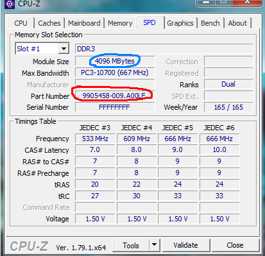
Task: Click the 609 MHz frequency cell
Action: tap(137, 139)
